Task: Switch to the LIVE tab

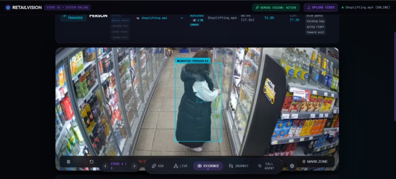Action: pos(181,166)
